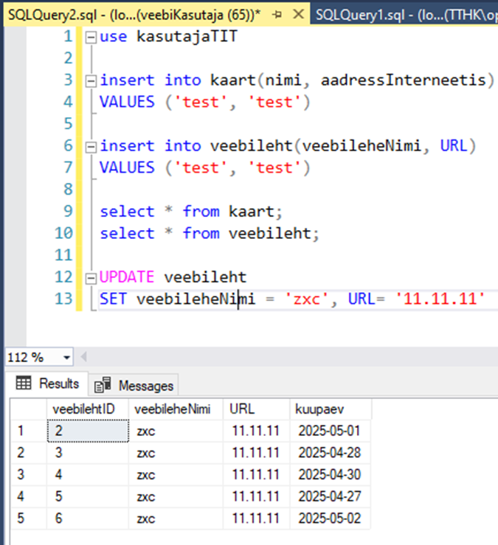Viewport: 498px width, 545px height.
Task: Click the veebilehtID cell with value 2
Action: click(87, 430)
